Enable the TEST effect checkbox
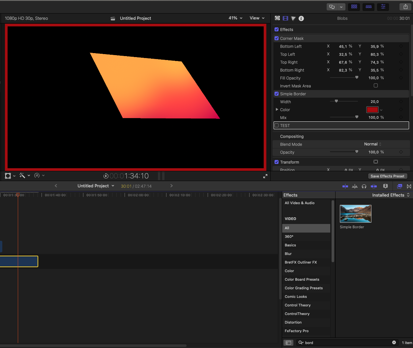This screenshot has height=348, width=413. (277, 126)
